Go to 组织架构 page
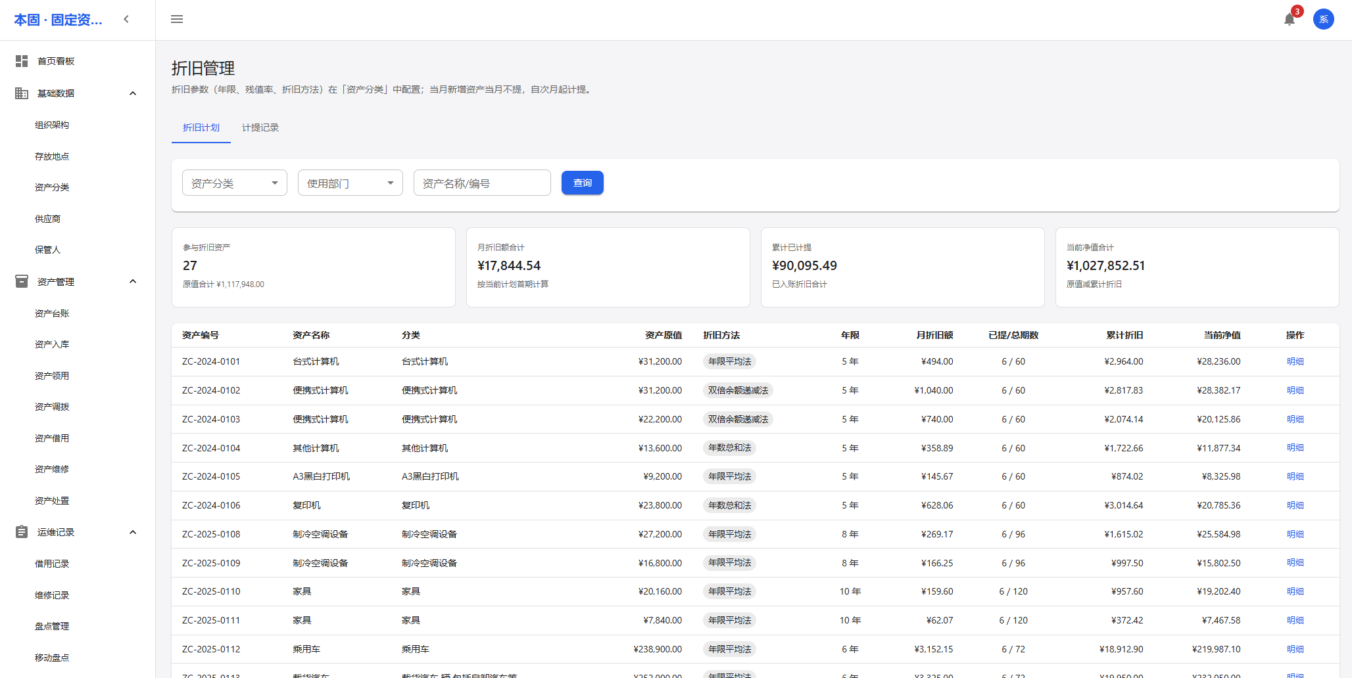Viewport: 1352px width, 678px height. coord(52,125)
